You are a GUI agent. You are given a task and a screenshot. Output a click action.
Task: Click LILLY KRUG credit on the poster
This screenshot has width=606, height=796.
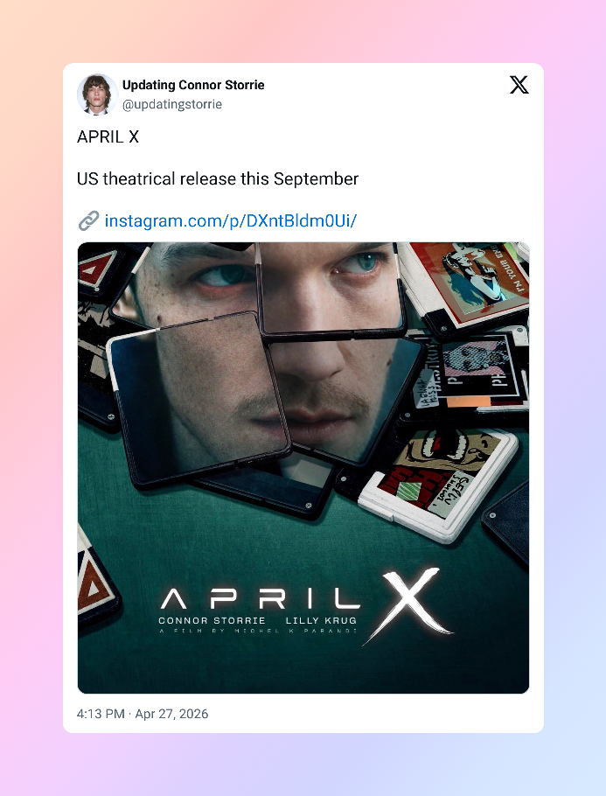[321, 620]
